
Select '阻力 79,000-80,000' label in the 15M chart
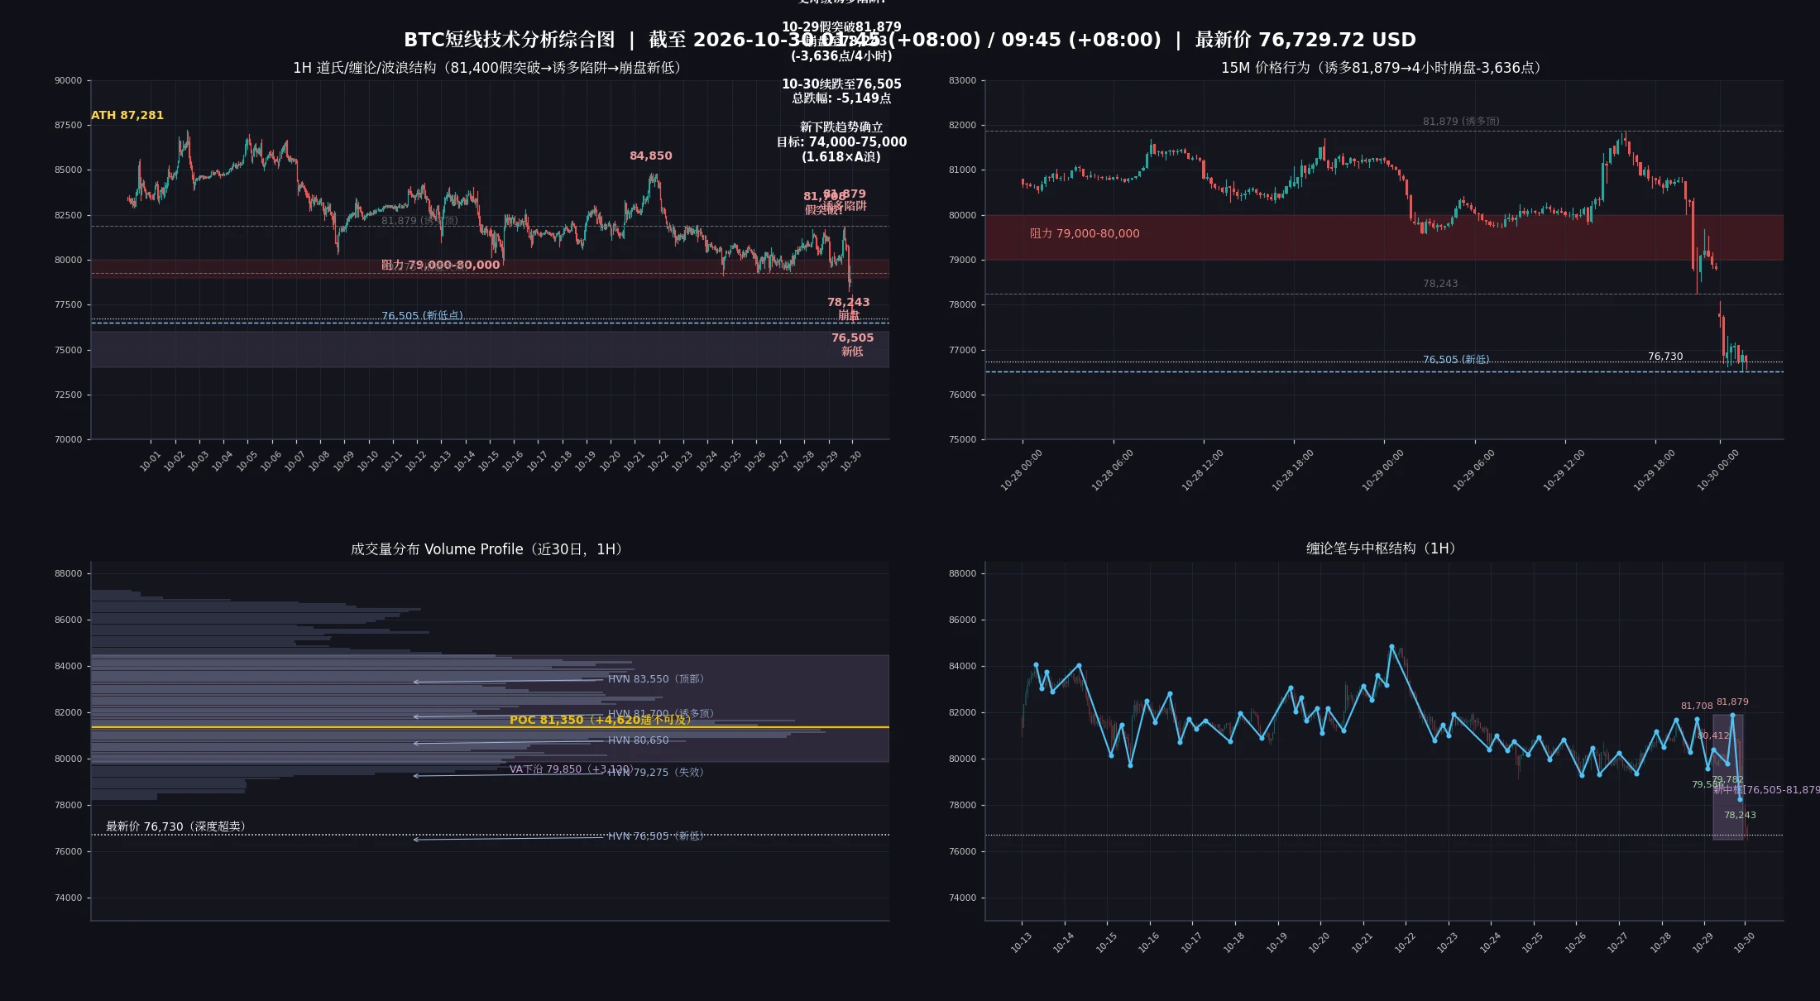coord(1085,233)
